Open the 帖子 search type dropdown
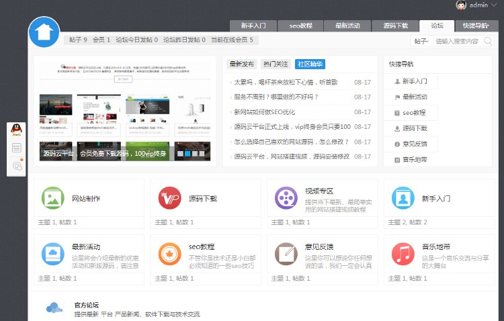Image resolution: width=504 pixels, height=321 pixels. click(x=422, y=41)
